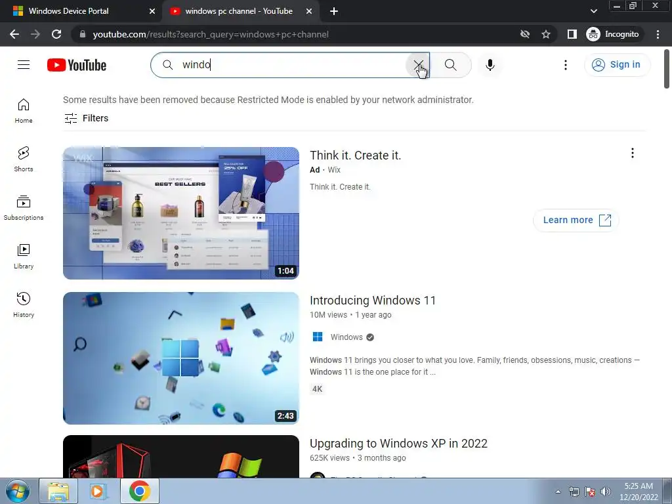Click the address bar URL
This screenshot has width=672, height=504.
[211, 34]
